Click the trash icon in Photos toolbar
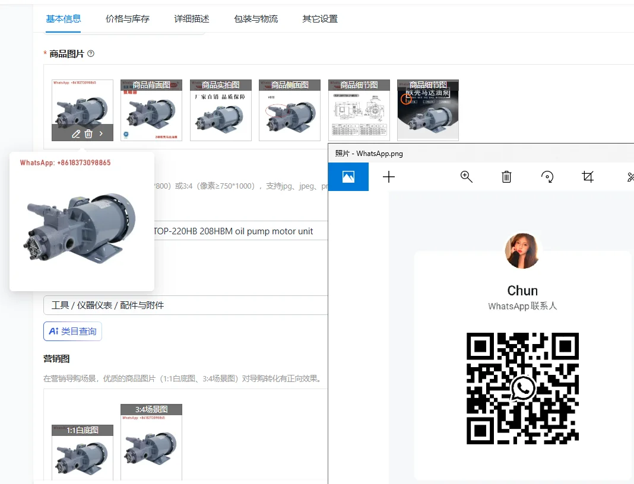The image size is (634, 484). pos(506,177)
